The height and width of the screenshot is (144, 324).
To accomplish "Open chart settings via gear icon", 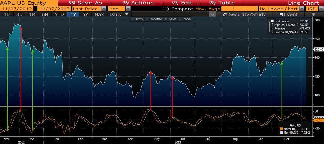I will 314,15.
